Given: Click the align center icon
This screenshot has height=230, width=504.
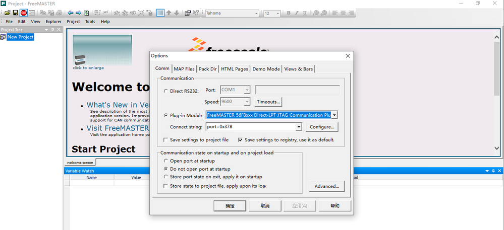Looking at the screenshot, I should click(343, 13).
